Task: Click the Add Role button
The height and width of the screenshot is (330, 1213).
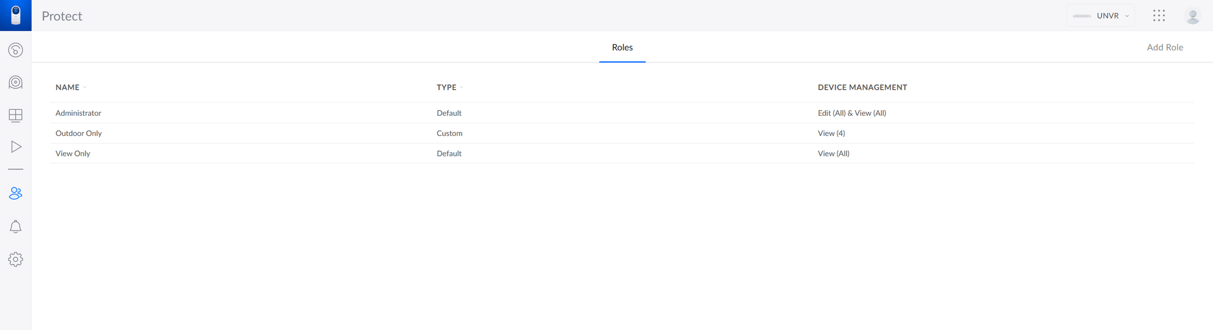Action: pyautogui.click(x=1164, y=47)
